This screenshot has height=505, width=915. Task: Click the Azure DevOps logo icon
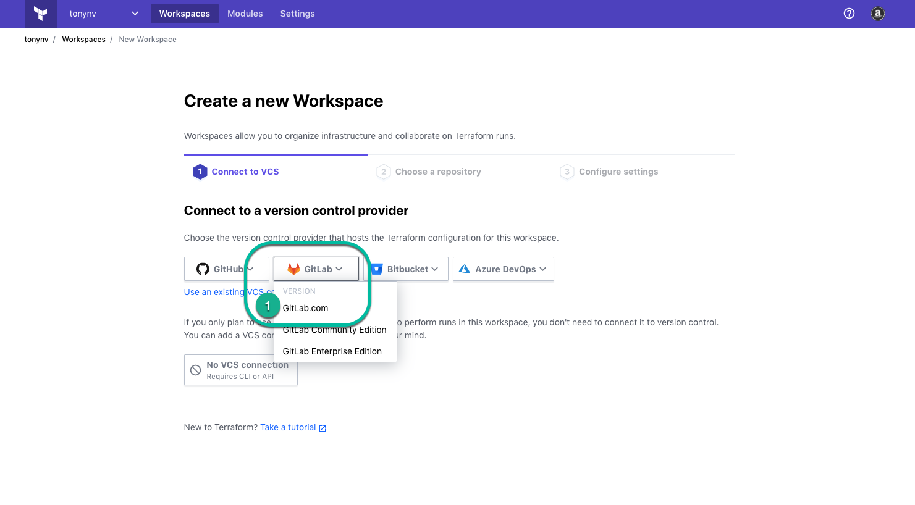click(465, 269)
